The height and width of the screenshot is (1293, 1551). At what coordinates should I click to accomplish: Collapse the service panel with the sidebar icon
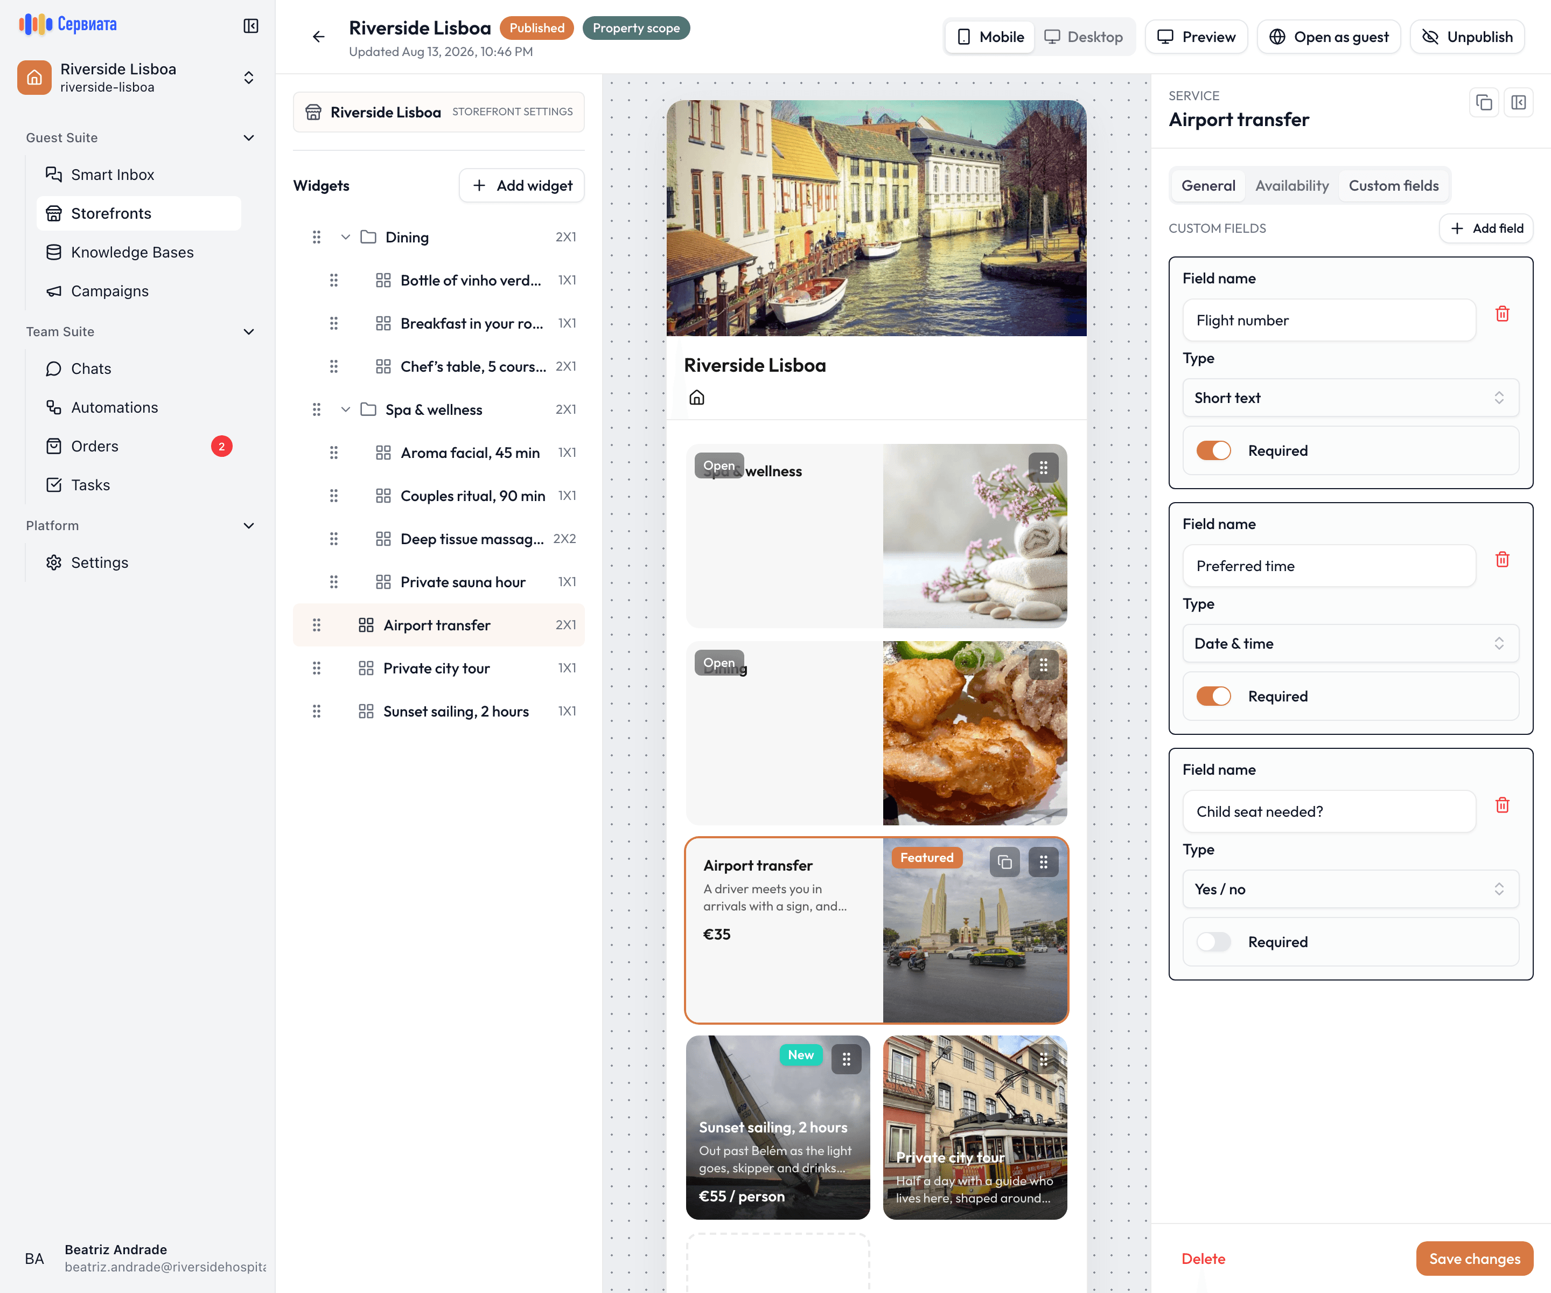tap(1519, 103)
